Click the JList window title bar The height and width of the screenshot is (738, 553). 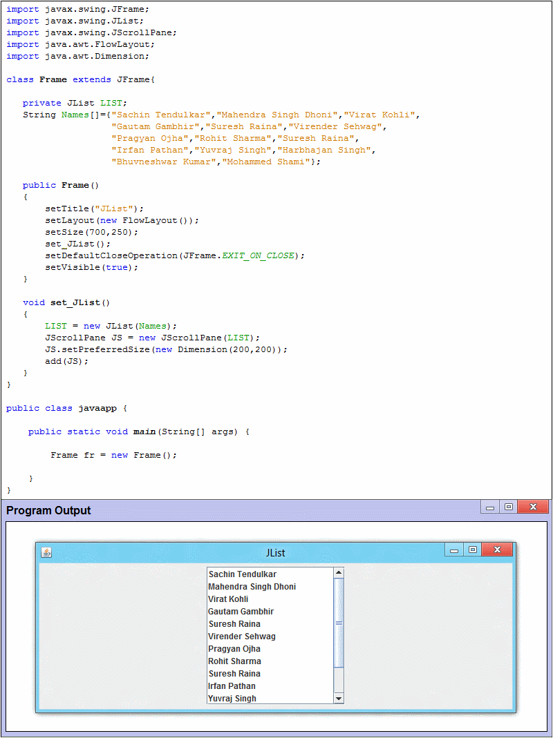tap(276, 552)
